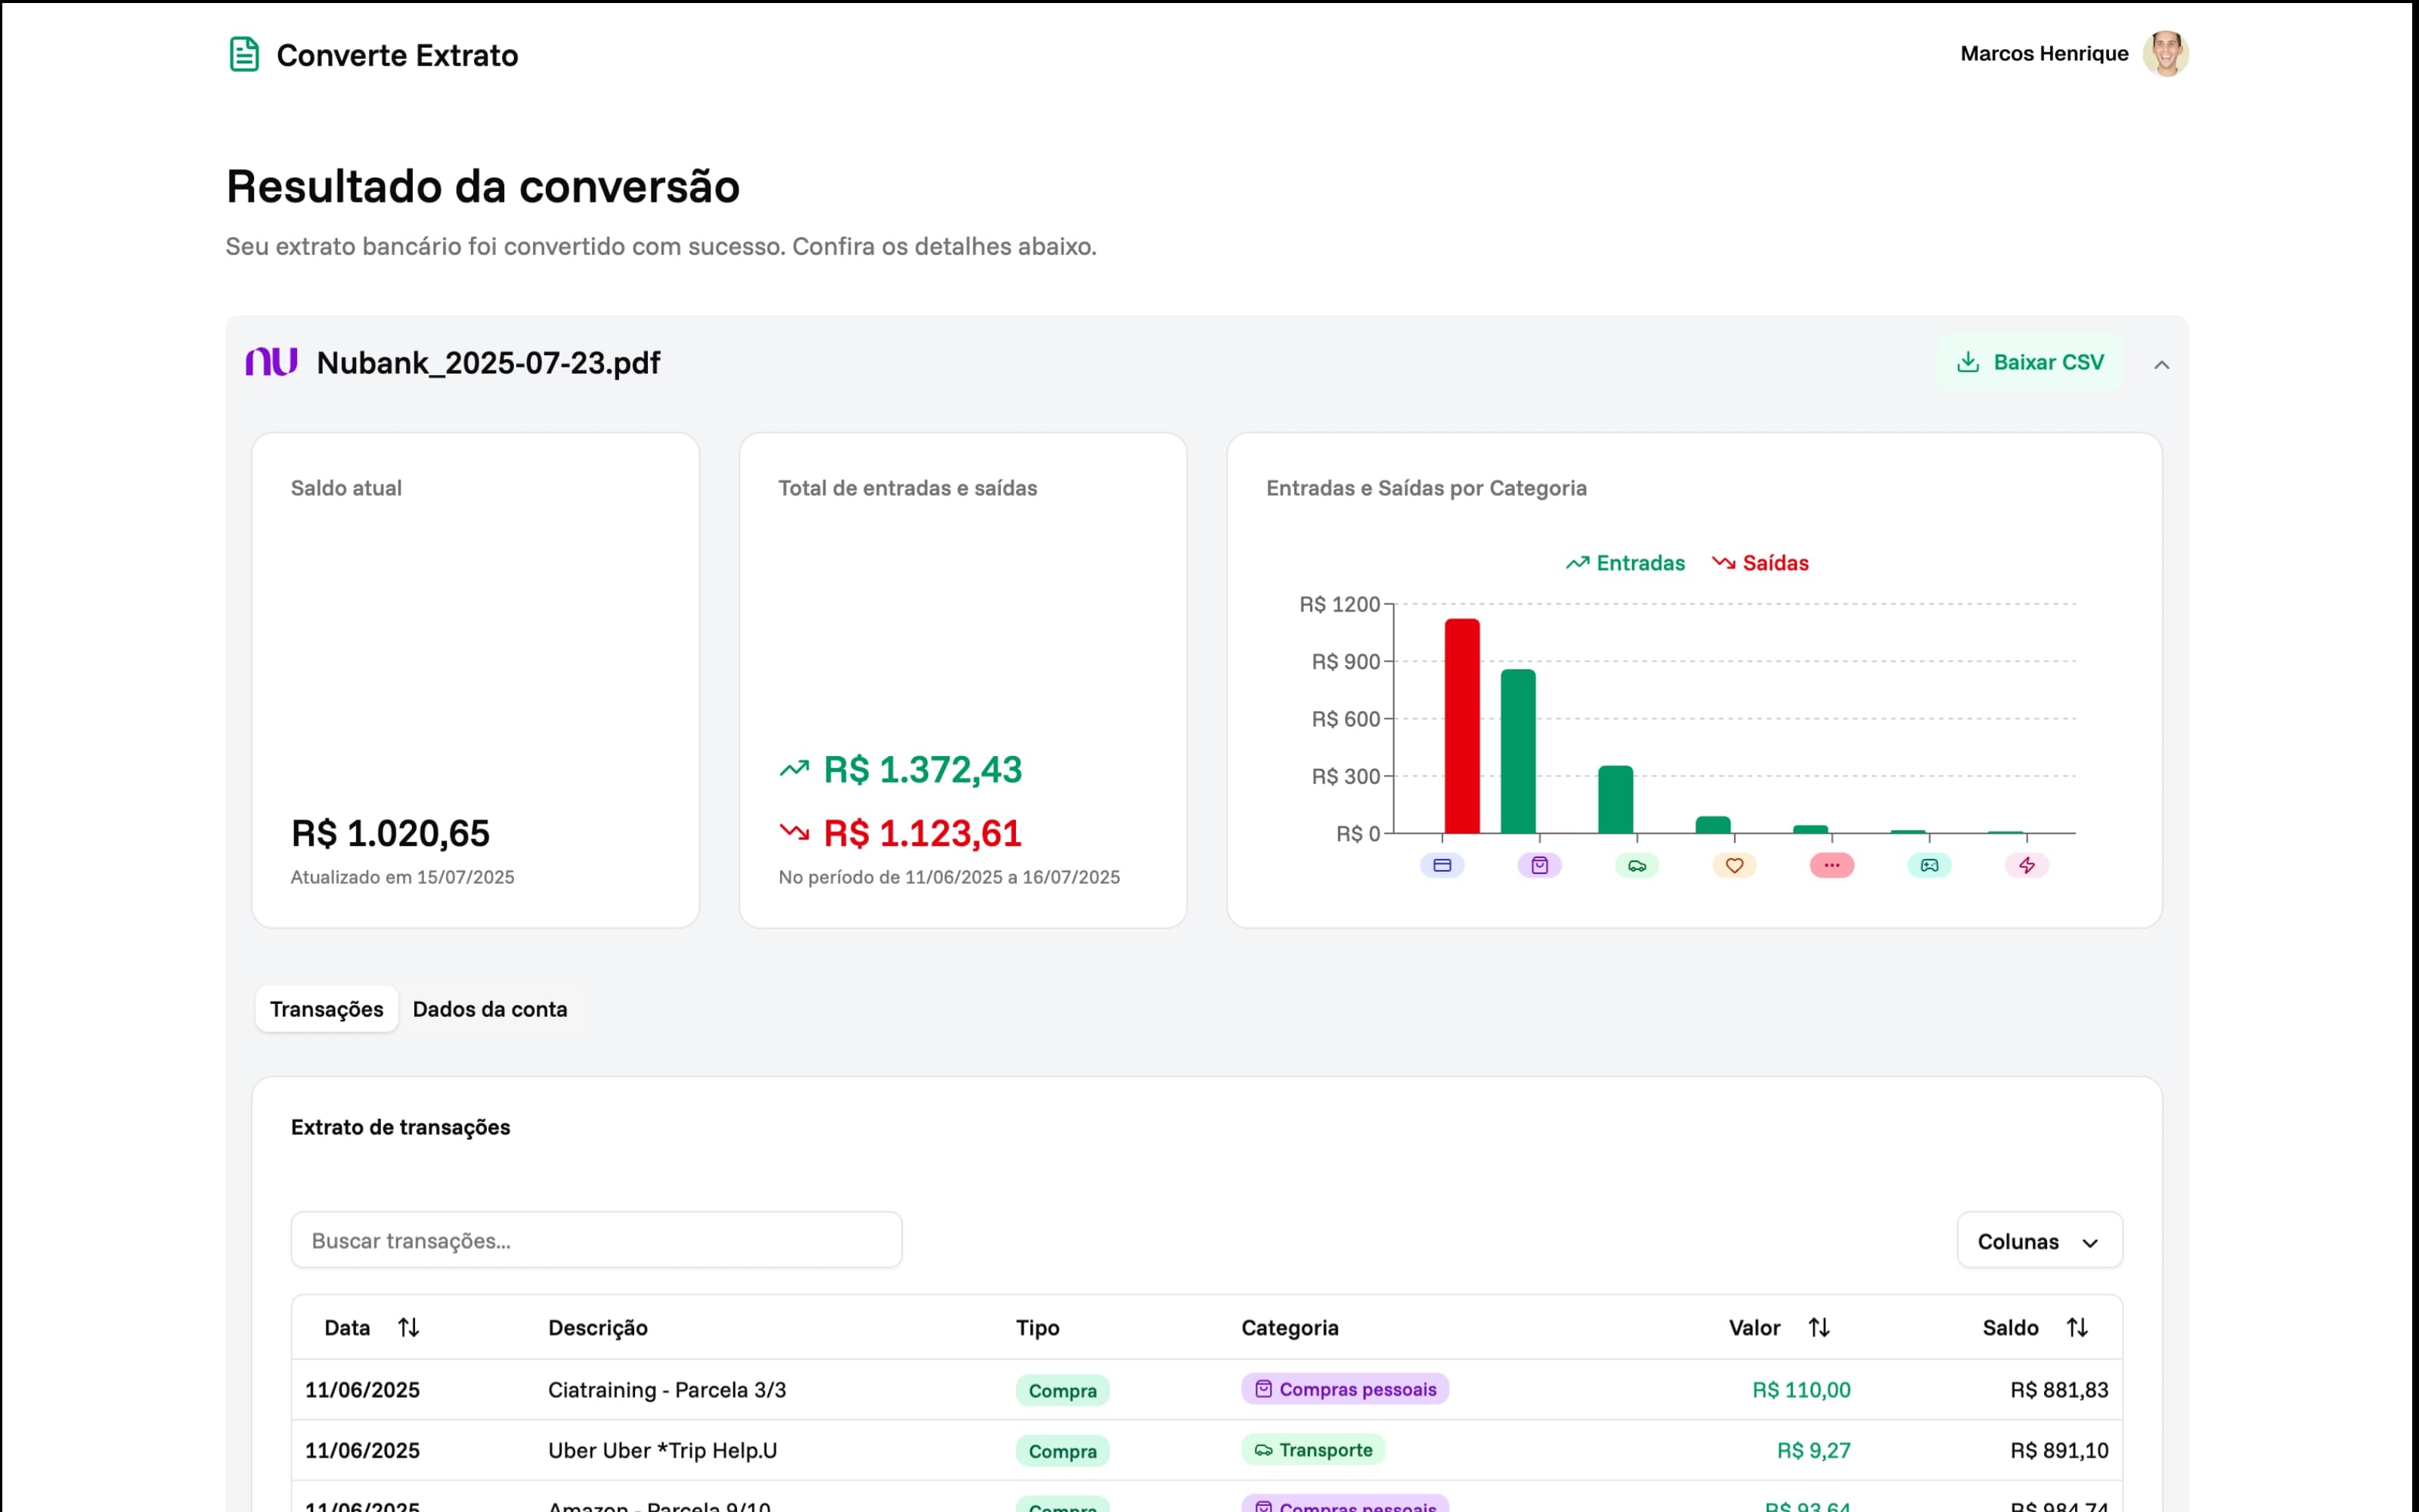This screenshot has width=2419, height=1512.
Task: Click the Buscar transações search field
Action: pyautogui.click(x=596, y=1240)
